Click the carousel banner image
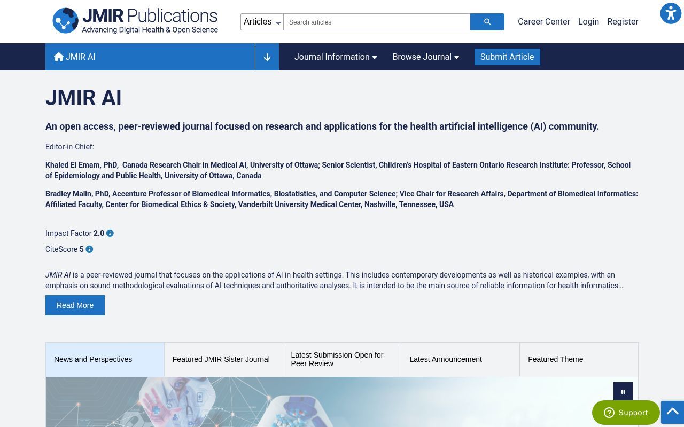The image size is (684, 427). (x=342, y=402)
